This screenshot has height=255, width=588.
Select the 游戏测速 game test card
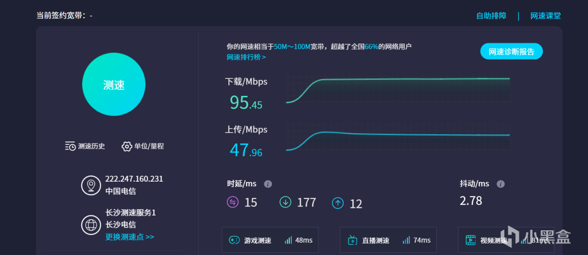[x=270, y=240]
